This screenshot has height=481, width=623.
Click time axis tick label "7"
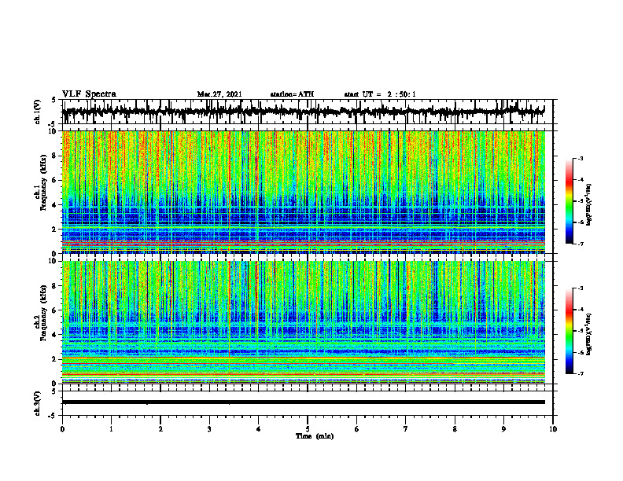click(406, 429)
